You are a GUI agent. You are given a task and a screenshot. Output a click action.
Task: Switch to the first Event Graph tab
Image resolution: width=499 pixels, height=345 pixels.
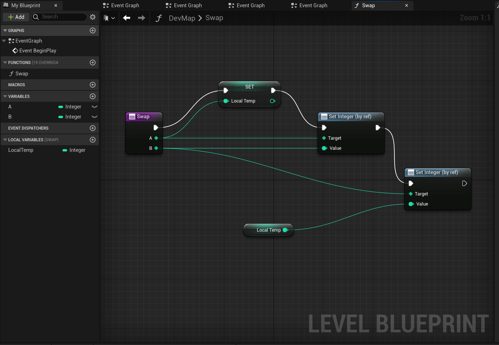[121, 5]
